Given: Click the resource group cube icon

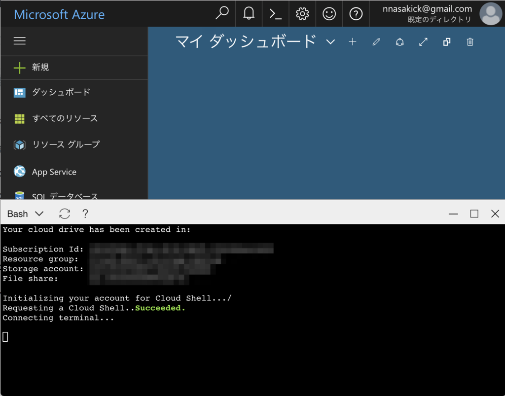Looking at the screenshot, I should click(x=19, y=145).
